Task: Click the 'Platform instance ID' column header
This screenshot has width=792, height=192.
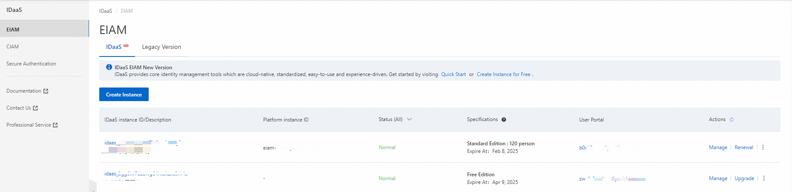Action: [x=286, y=120]
